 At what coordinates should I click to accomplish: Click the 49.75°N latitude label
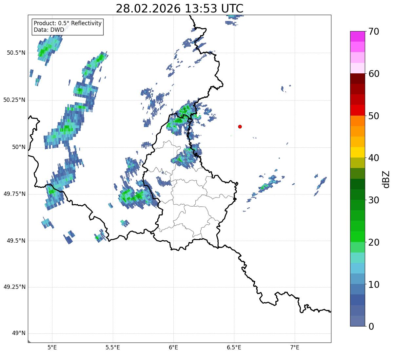pos(14,194)
